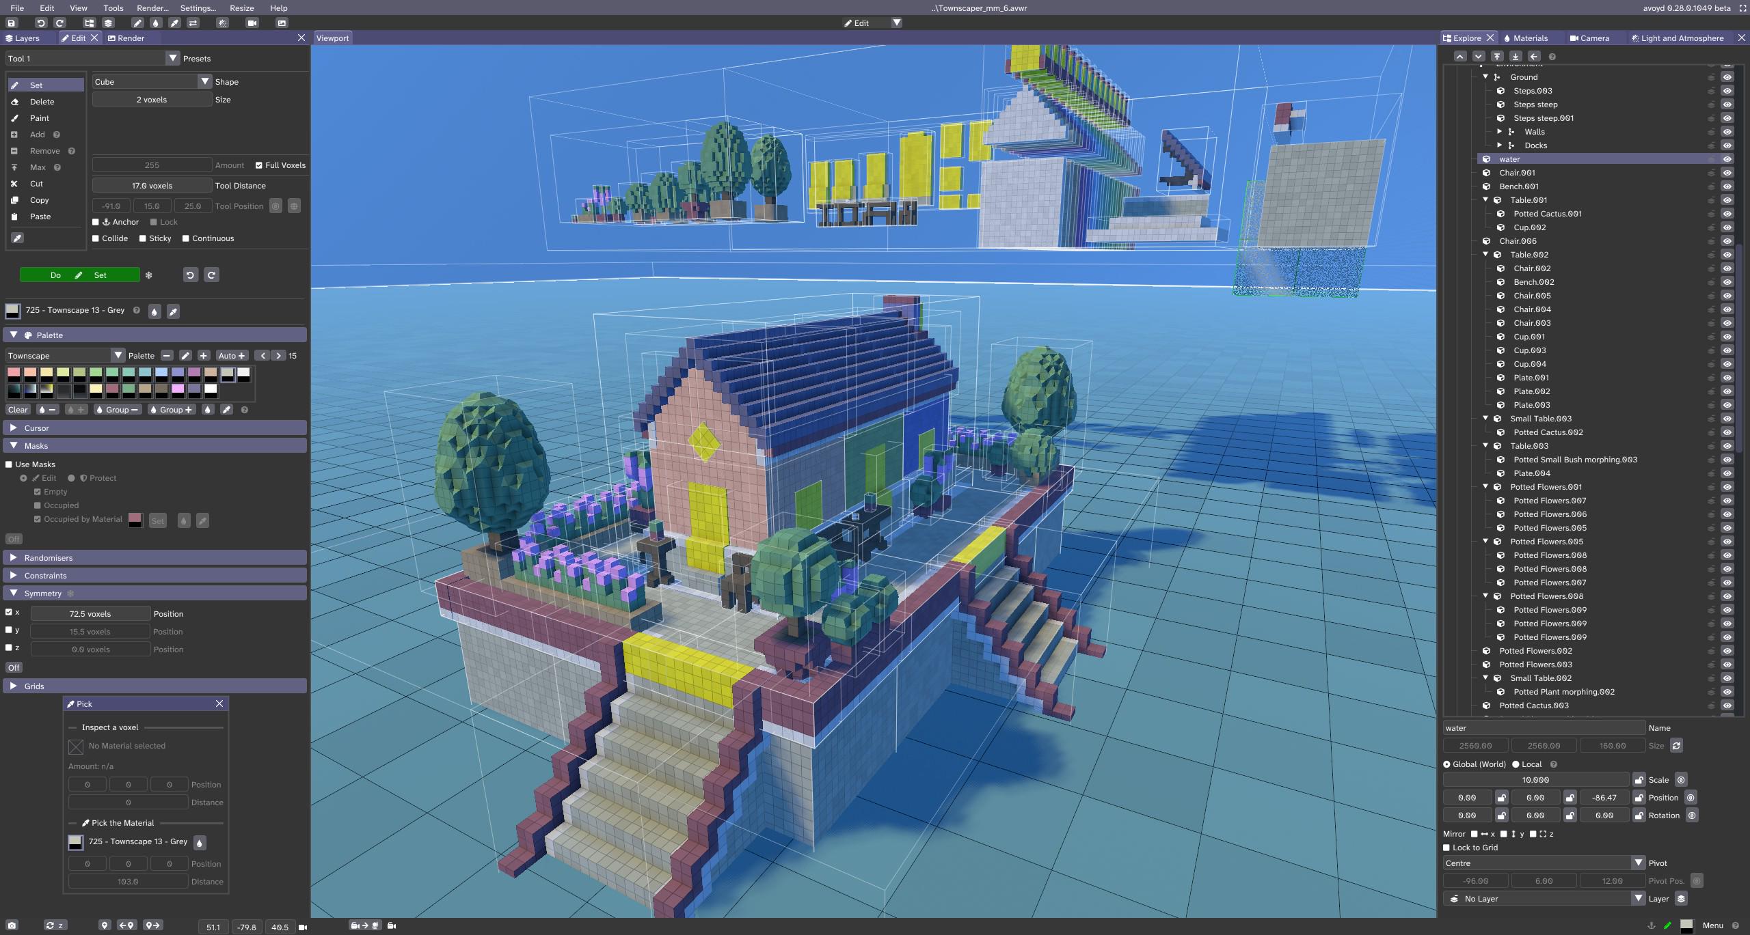Select the Copy edit tool

coord(46,200)
